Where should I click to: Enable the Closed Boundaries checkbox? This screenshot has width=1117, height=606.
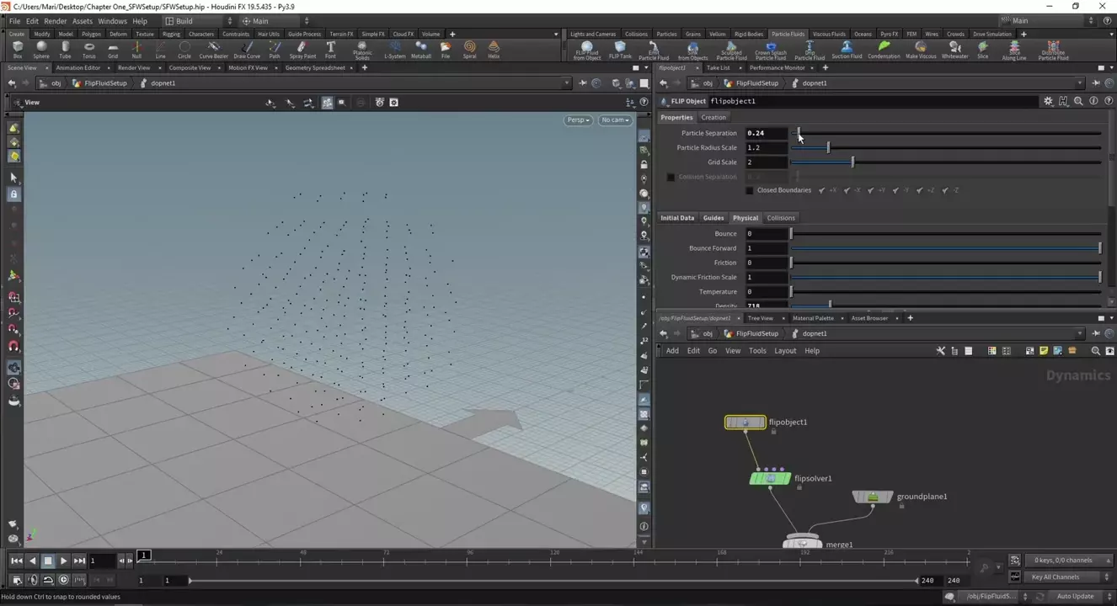point(750,191)
